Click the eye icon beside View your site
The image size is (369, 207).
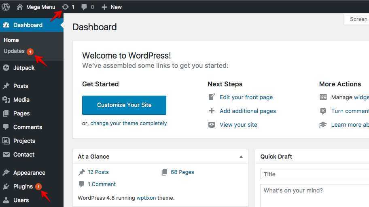pyautogui.click(x=212, y=125)
